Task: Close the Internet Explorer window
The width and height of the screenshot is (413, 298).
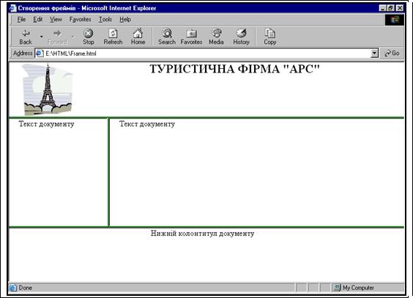Action: (400, 8)
